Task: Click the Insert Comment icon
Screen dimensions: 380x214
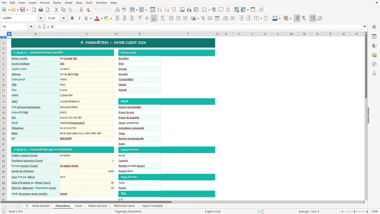Action: (221, 10)
